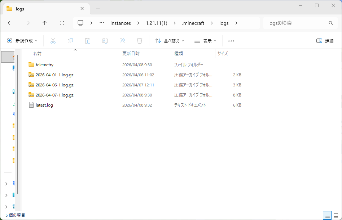This screenshot has width=342, height=220.
Task: Open the three-dot more options menu
Action: 231,41
